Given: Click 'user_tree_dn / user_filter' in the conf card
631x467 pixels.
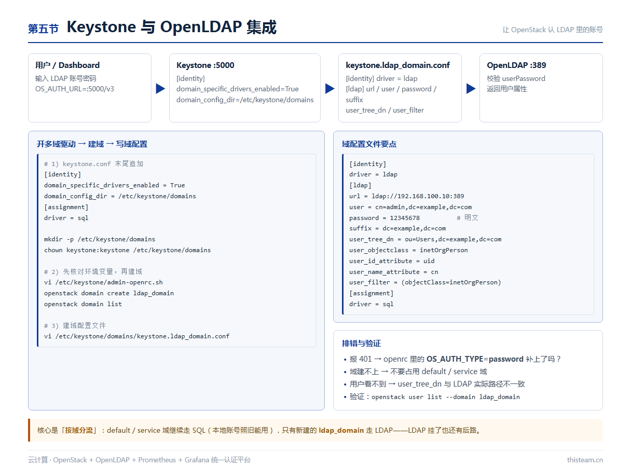Looking at the screenshot, I should tap(385, 110).
